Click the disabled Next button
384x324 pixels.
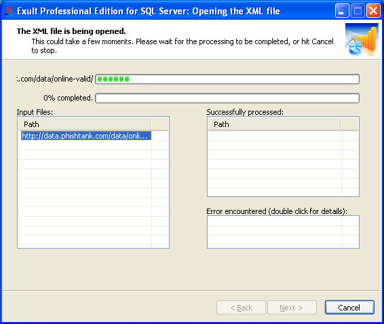[292, 307]
